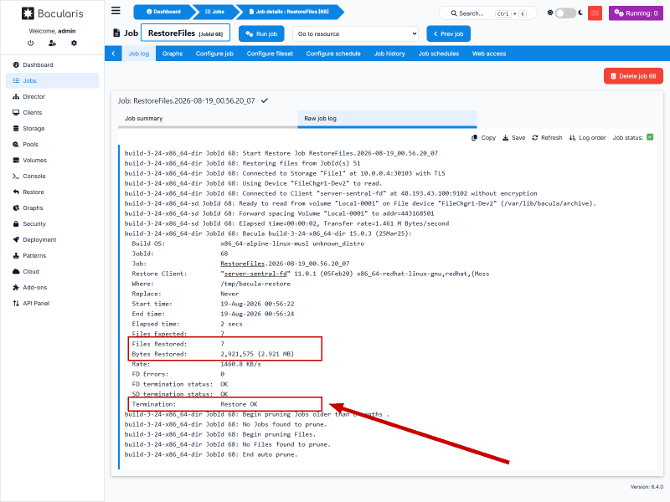The width and height of the screenshot is (670, 502).
Task: Click the Cloud sidebar icon
Action: tap(16, 271)
